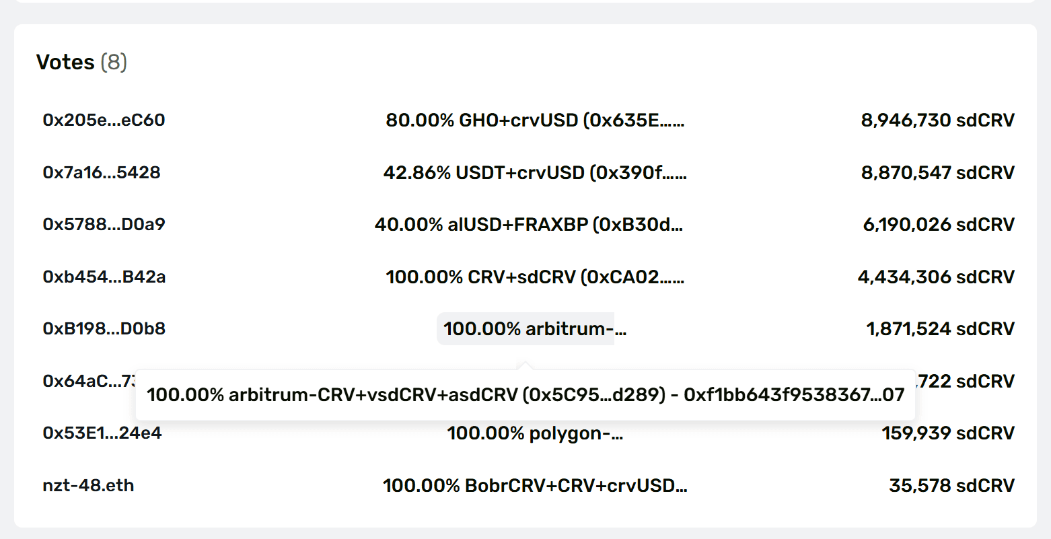The image size is (1051, 539).
Task: Click the 8,946,730 sdCRV voting power
Action: tap(937, 120)
